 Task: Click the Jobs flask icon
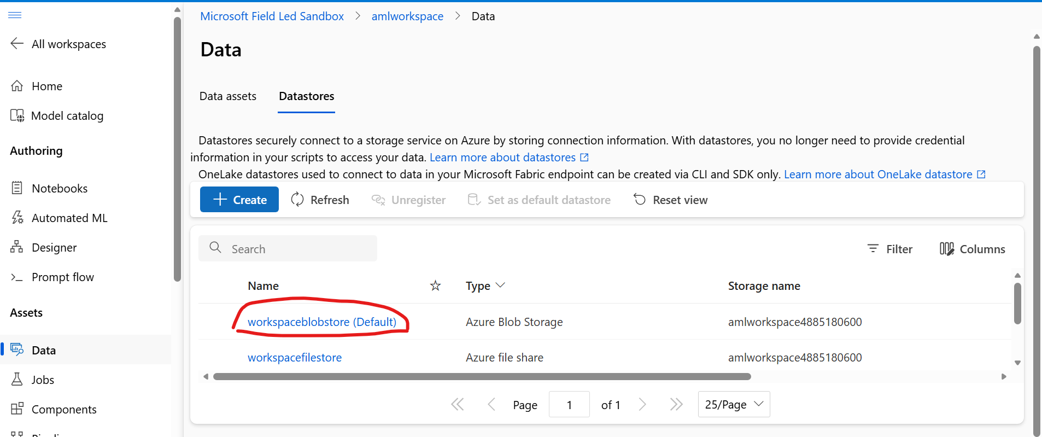click(17, 380)
